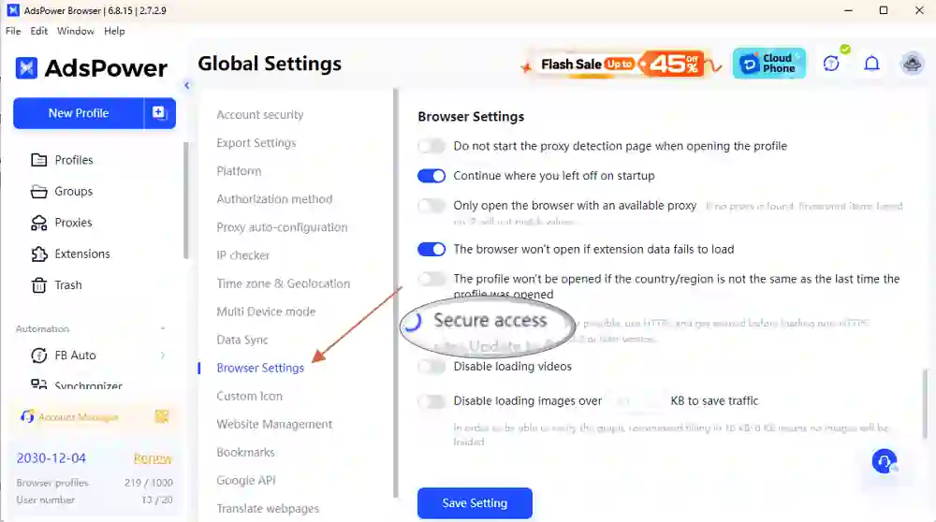Viewport: 936px width, 522px height.
Task: Open the Cloud Phone icon button
Action: (x=768, y=64)
